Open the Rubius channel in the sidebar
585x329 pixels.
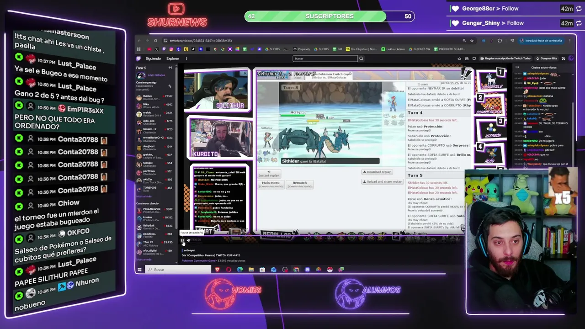point(154,98)
